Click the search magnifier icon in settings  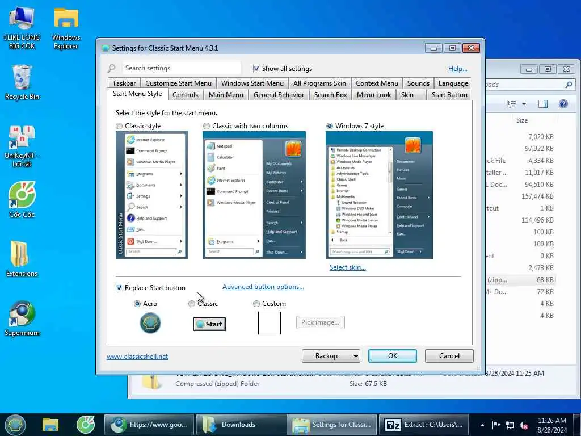111,68
